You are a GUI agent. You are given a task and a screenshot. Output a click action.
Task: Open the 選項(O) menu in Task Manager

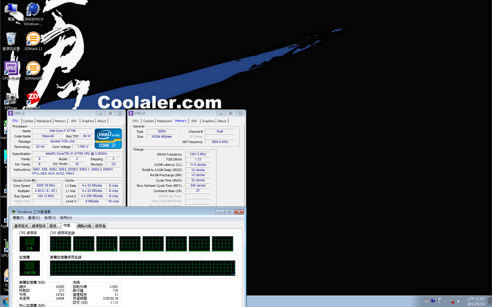pos(34,218)
